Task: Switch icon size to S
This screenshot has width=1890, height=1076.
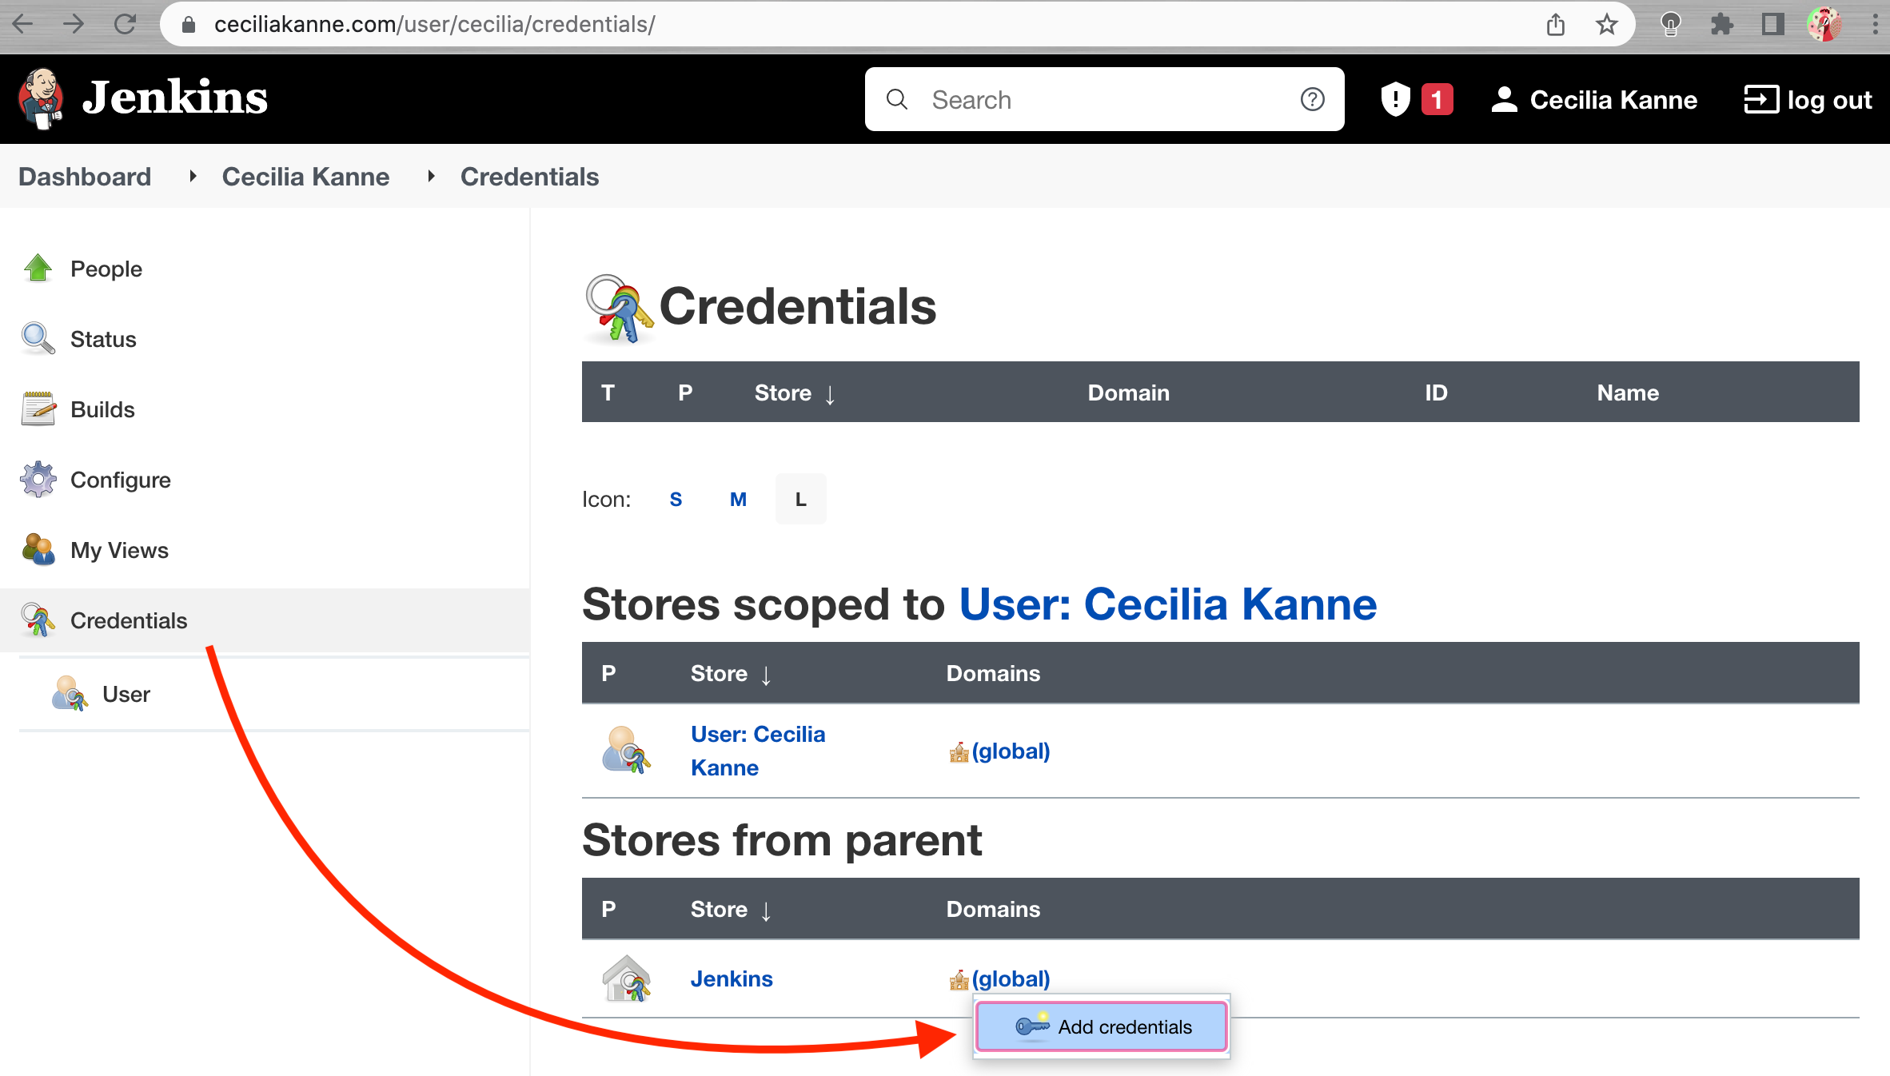Action: (676, 499)
